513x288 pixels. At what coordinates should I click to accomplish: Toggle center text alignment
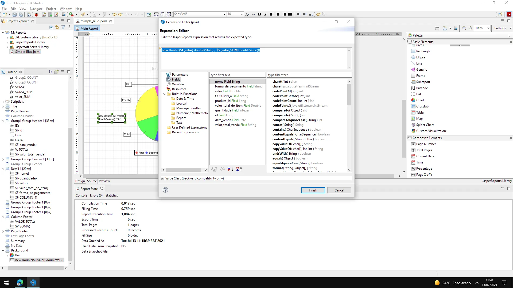tap(278, 14)
